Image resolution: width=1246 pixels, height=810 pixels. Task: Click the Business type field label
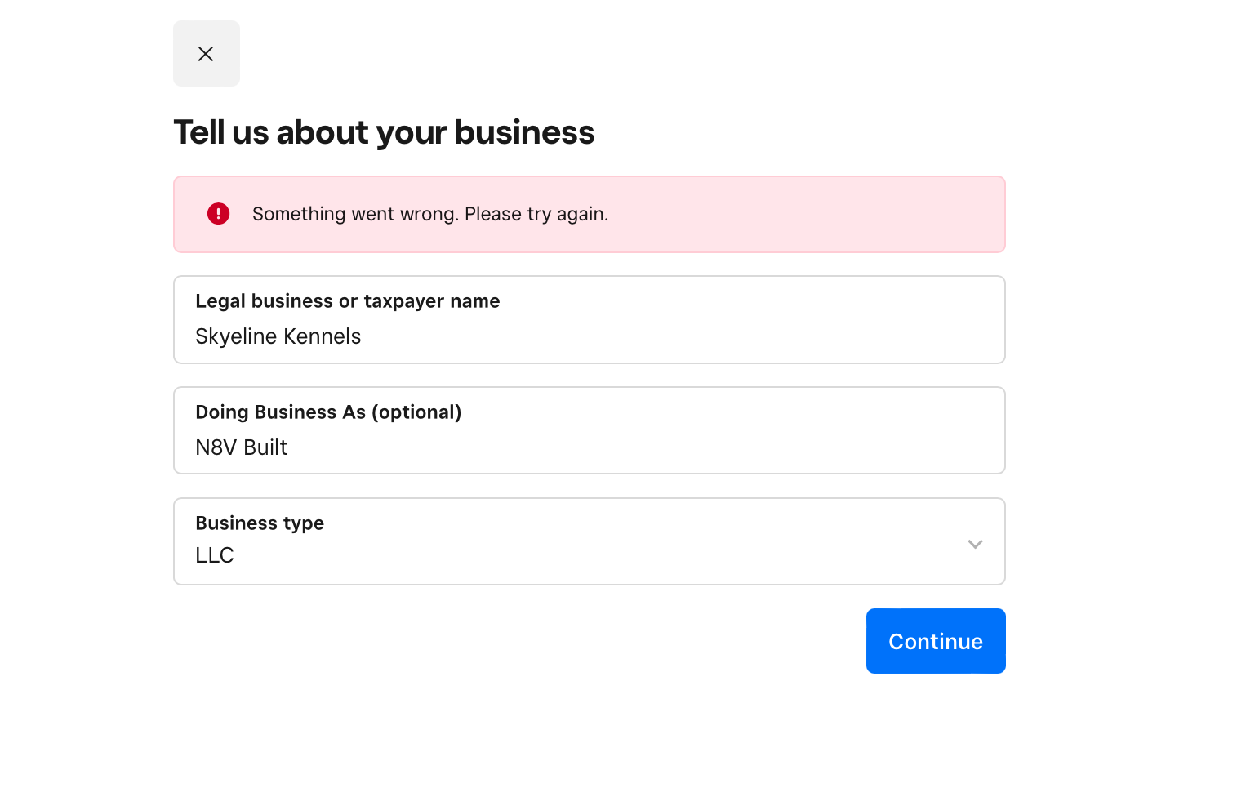coord(260,523)
